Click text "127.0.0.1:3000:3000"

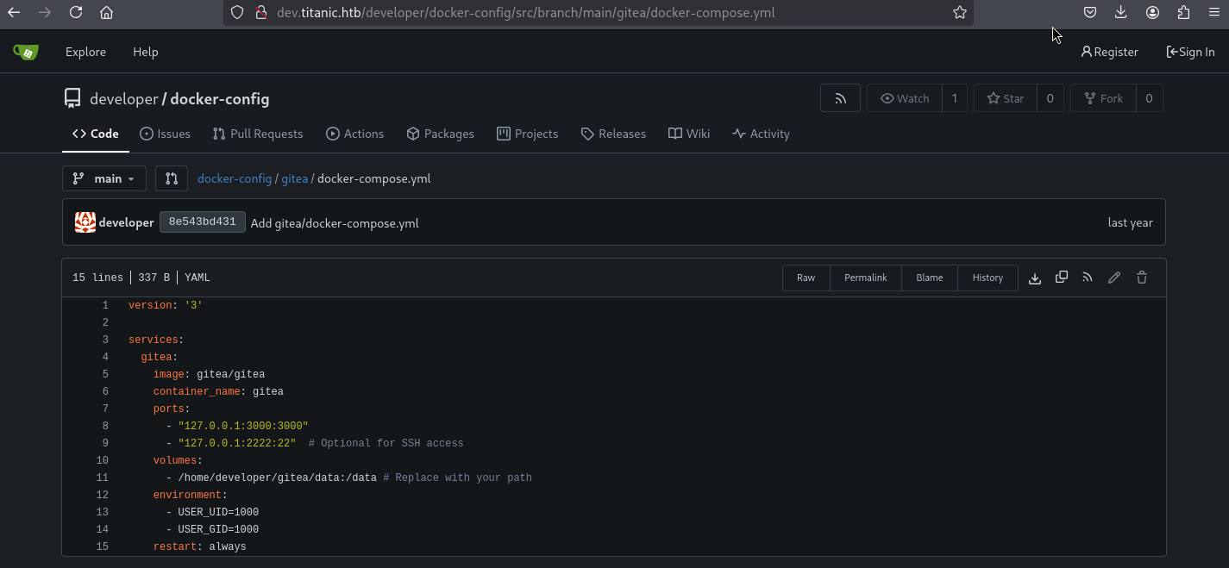coord(243,426)
